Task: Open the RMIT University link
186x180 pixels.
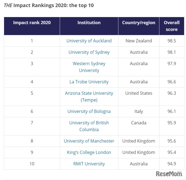Action: point(89,164)
